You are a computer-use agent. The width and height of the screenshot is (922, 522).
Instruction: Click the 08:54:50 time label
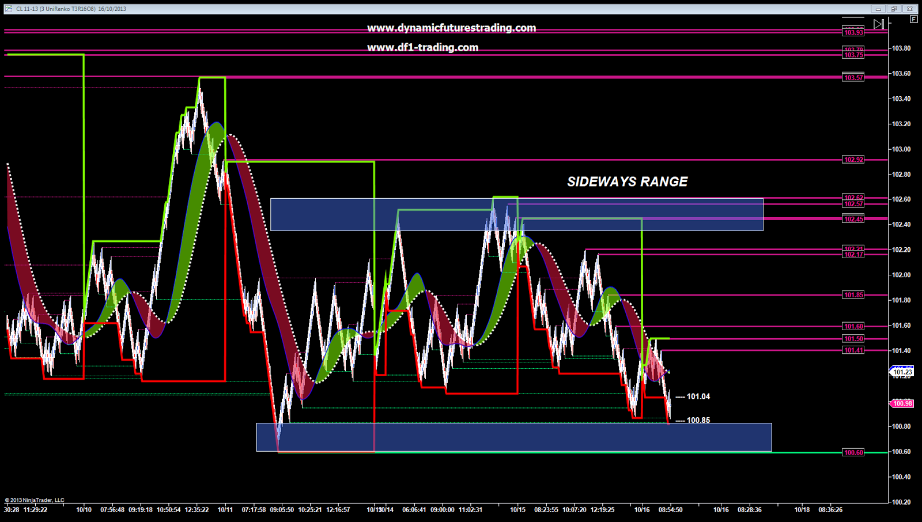(671, 510)
